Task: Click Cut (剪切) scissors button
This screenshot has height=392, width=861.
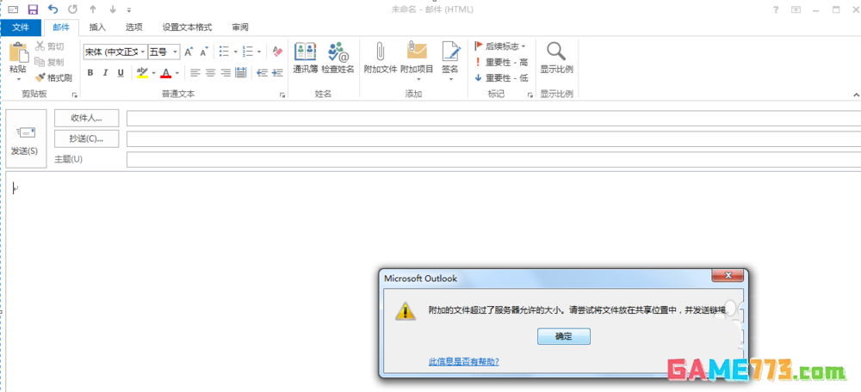Action: tap(50, 46)
